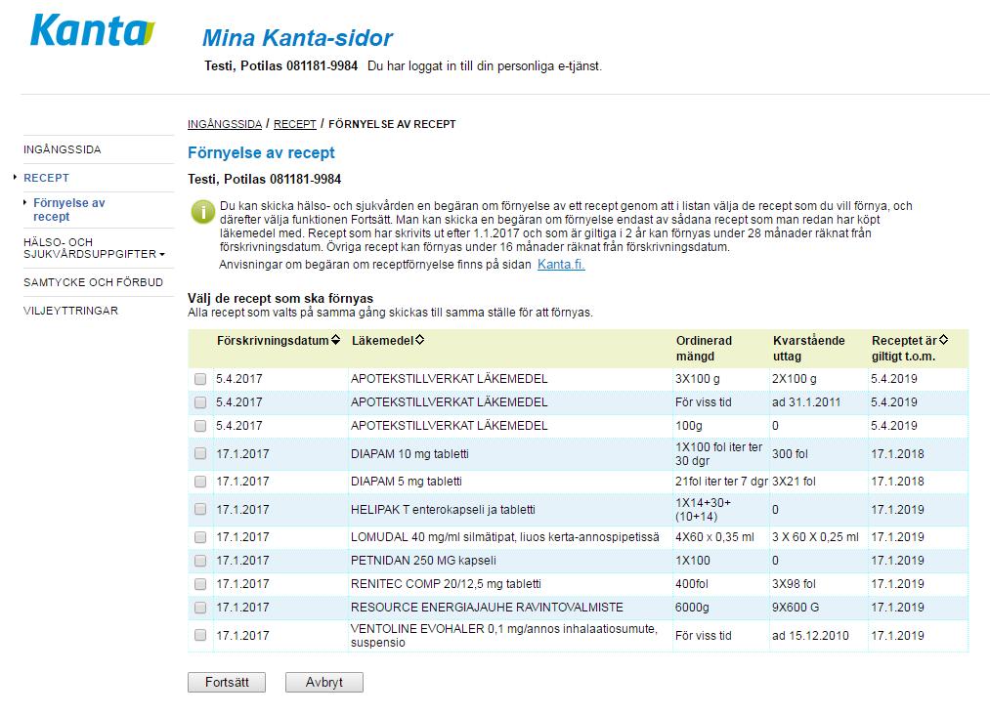Click VENTOLINE EVOHALER medicine name
Screen dimensions: 990x715
pyautogui.click(x=504, y=636)
